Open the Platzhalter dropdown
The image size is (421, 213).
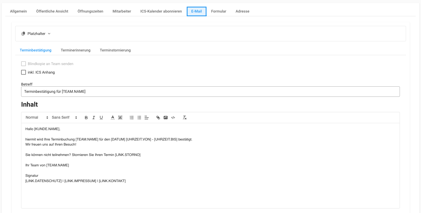(x=36, y=34)
